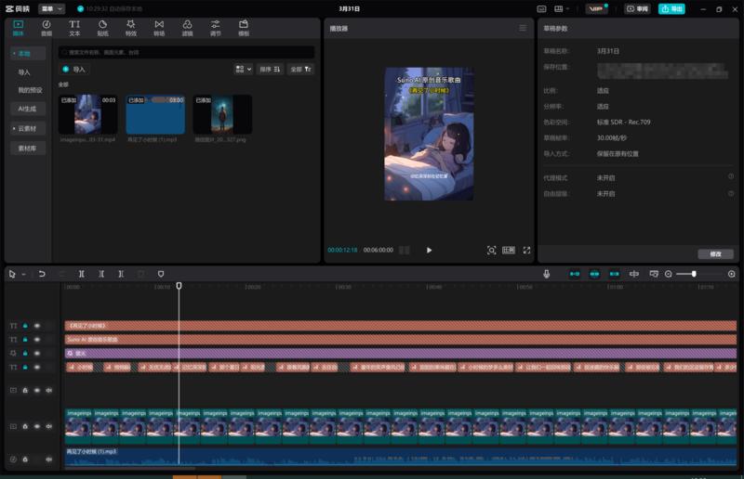Expand the 排序 sort dropdown
Viewport: 744px width, 479px height.
point(271,69)
